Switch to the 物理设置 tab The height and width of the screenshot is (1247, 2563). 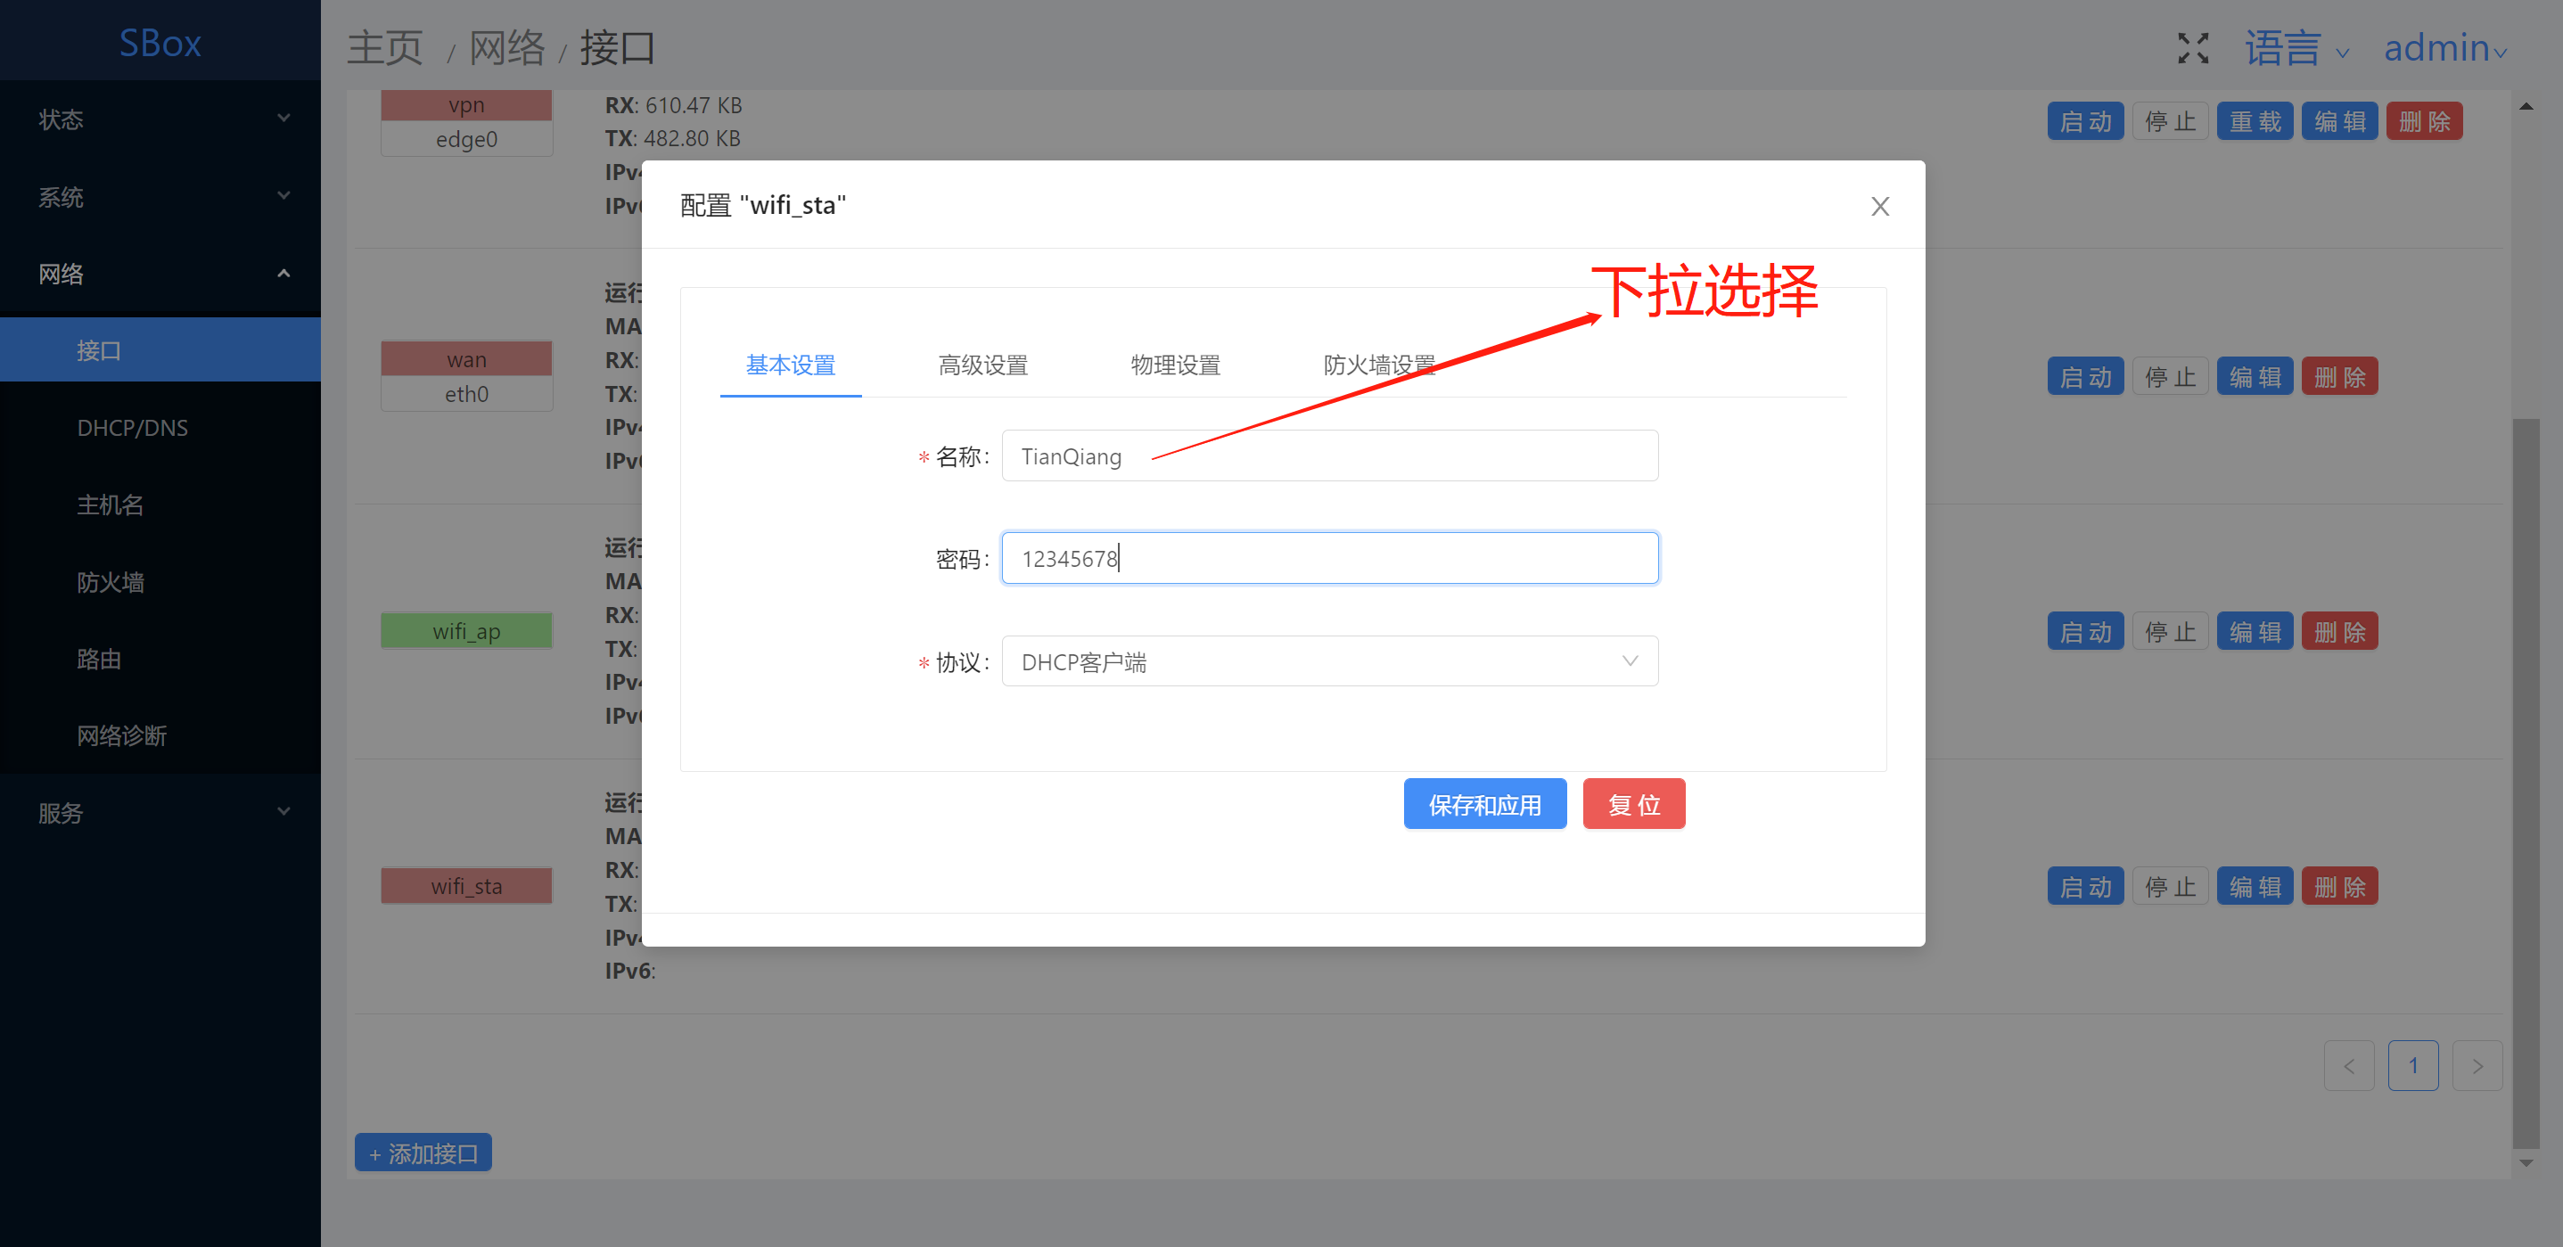[1174, 365]
